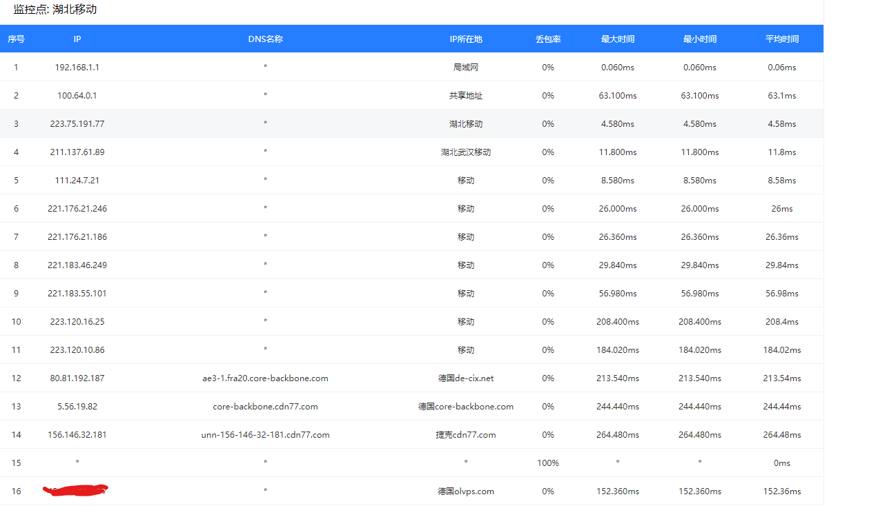Click the DNS名称 column header
This screenshot has height=517, width=887.
[x=266, y=39]
